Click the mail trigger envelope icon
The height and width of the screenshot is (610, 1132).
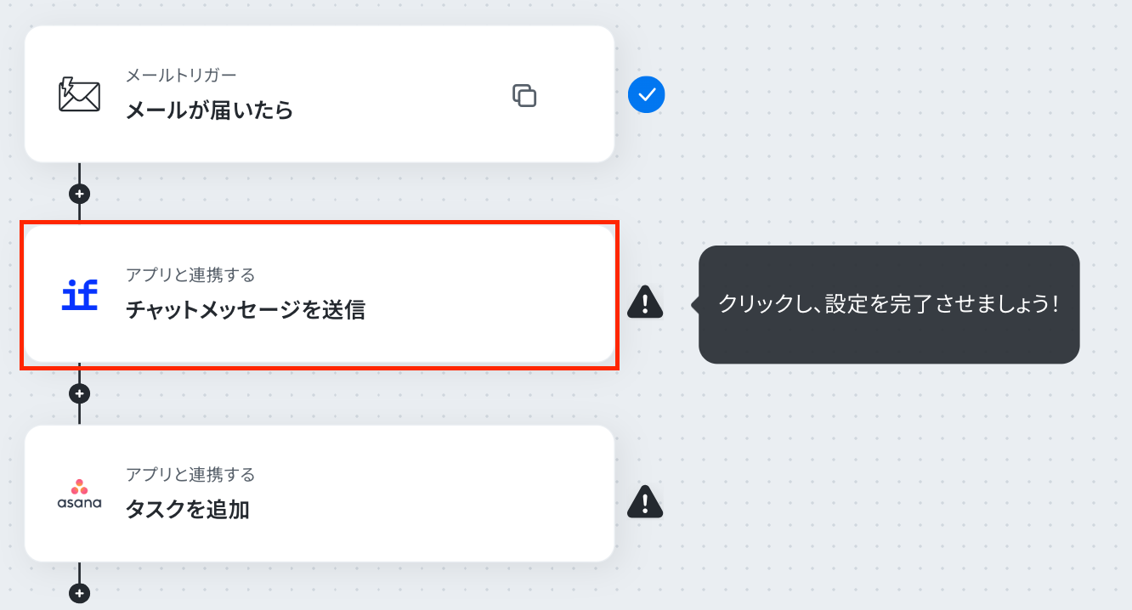coord(79,94)
